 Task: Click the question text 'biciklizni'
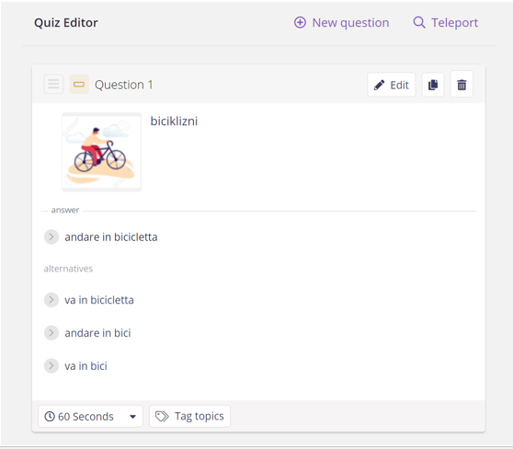pyautogui.click(x=174, y=121)
